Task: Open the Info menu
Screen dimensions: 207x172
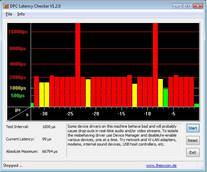Action: 21,14
